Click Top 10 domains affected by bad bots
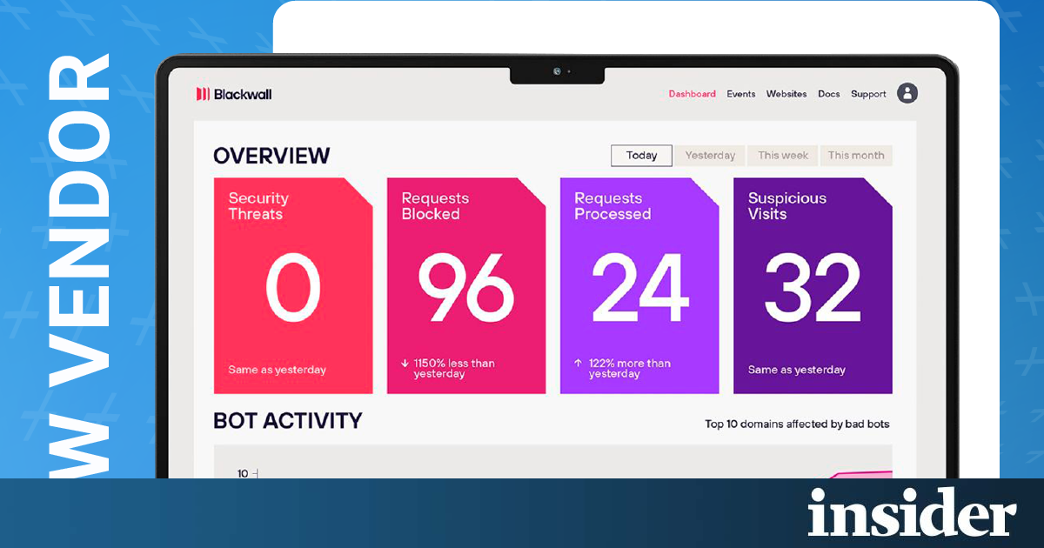The height and width of the screenshot is (548, 1044). [797, 424]
